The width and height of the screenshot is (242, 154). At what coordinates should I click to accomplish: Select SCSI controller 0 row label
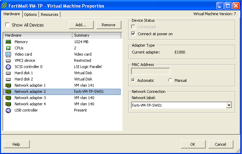28,67
